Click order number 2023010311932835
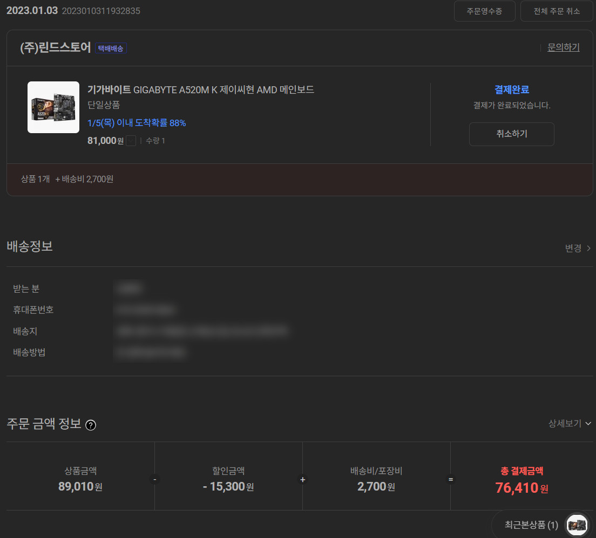Viewport: 596px width, 538px height. pyautogui.click(x=101, y=11)
